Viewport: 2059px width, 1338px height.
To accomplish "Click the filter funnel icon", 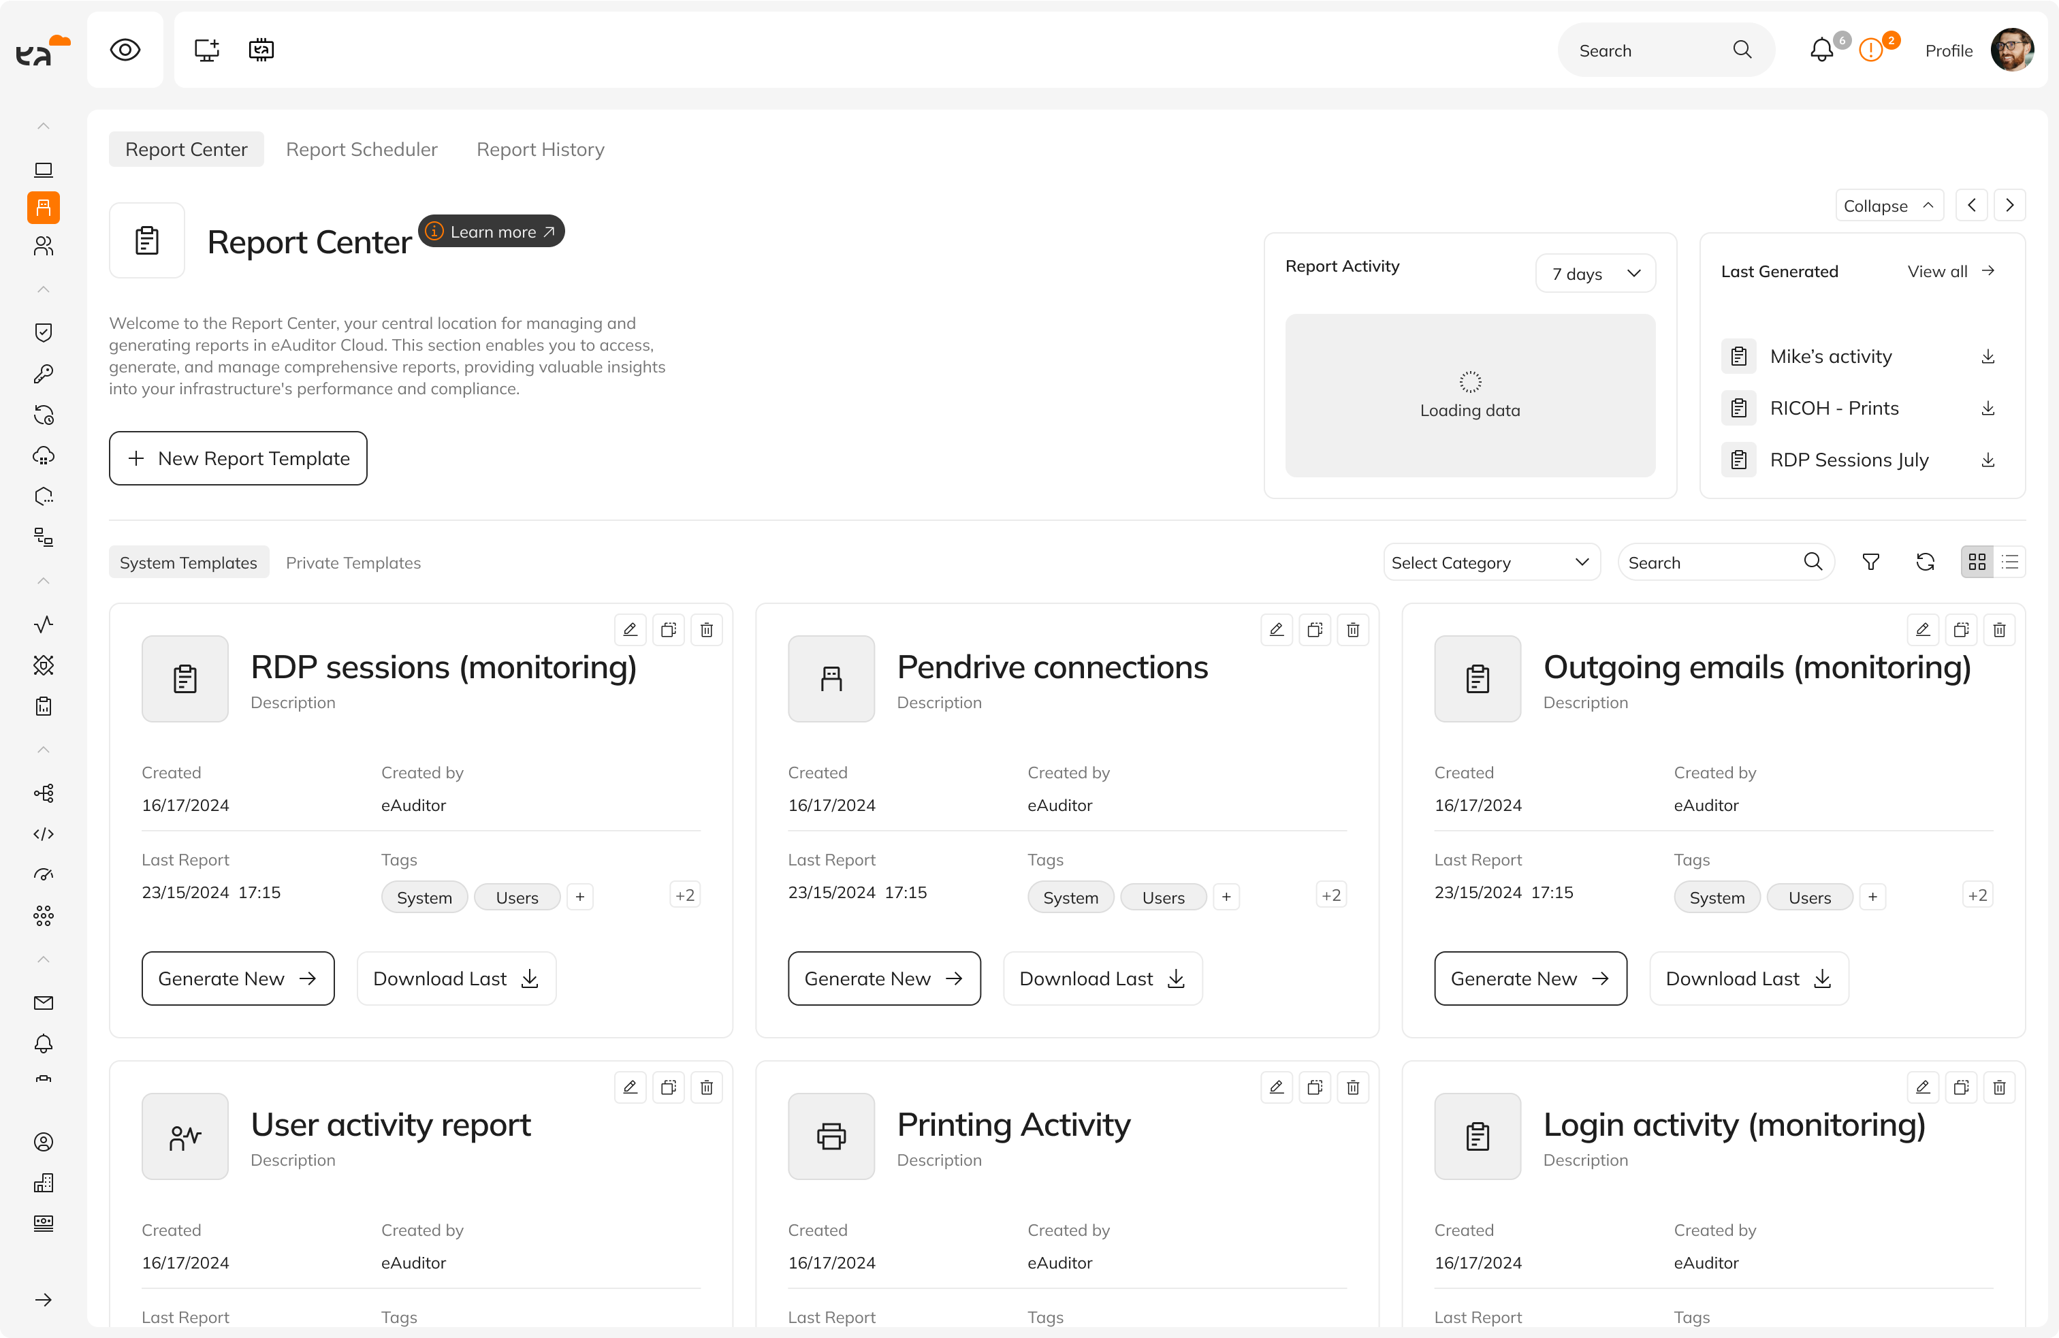I will 1870,562.
